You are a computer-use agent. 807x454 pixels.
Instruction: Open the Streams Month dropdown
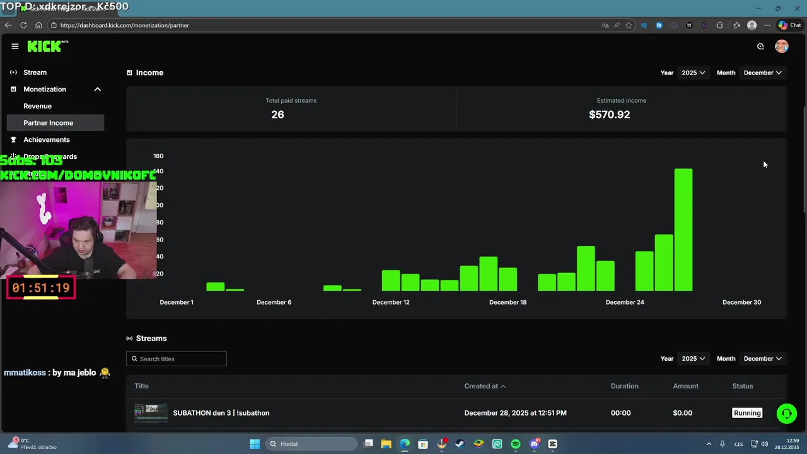[x=762, y=358]
